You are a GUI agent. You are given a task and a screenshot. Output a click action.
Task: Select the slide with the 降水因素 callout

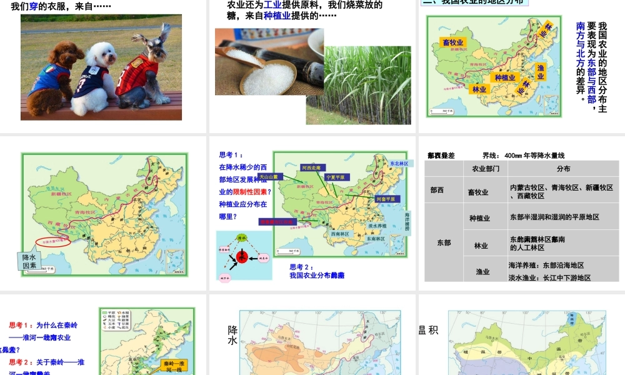103,213
